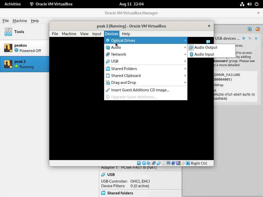Image resolution: width=263 pixels, height=197 pixels.
Task: Open the VM window View menu
Action: 84,34
